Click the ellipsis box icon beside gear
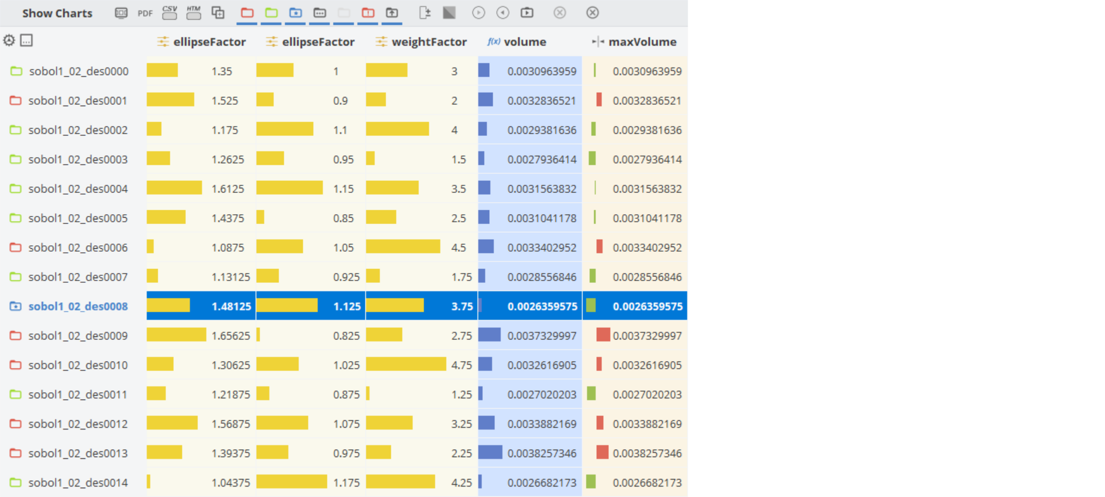The image size is (1105, 497). [x=26, y=40]
